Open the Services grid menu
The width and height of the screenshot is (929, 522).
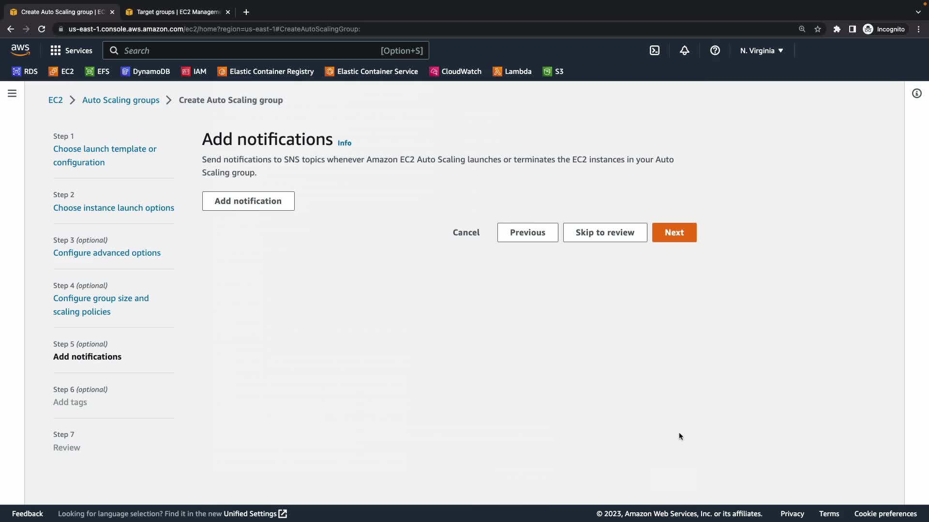click(x=71, y=50)
